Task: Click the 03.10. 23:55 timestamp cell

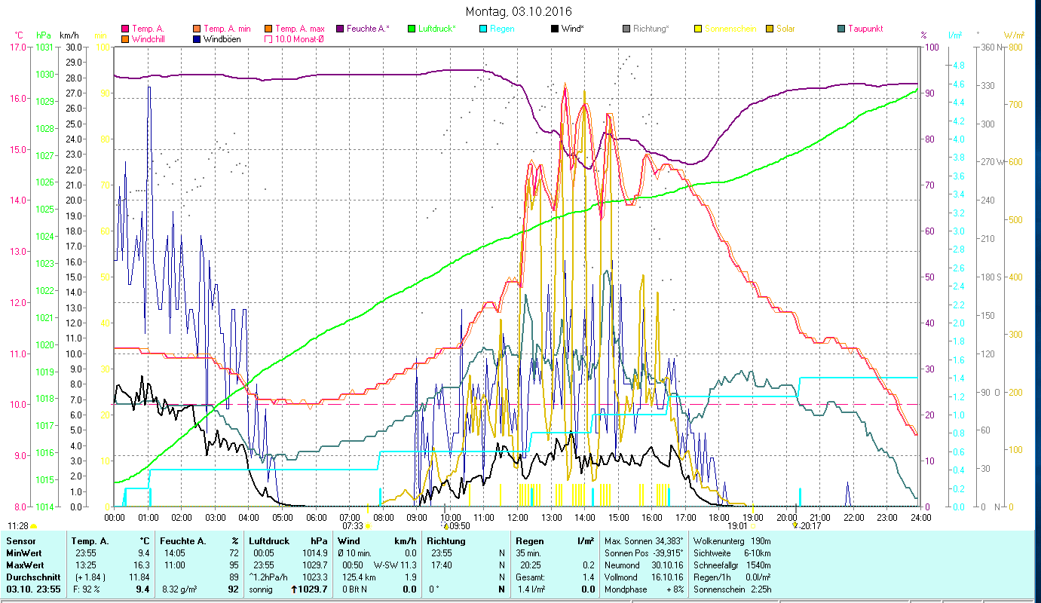Action: click(32, 589)
